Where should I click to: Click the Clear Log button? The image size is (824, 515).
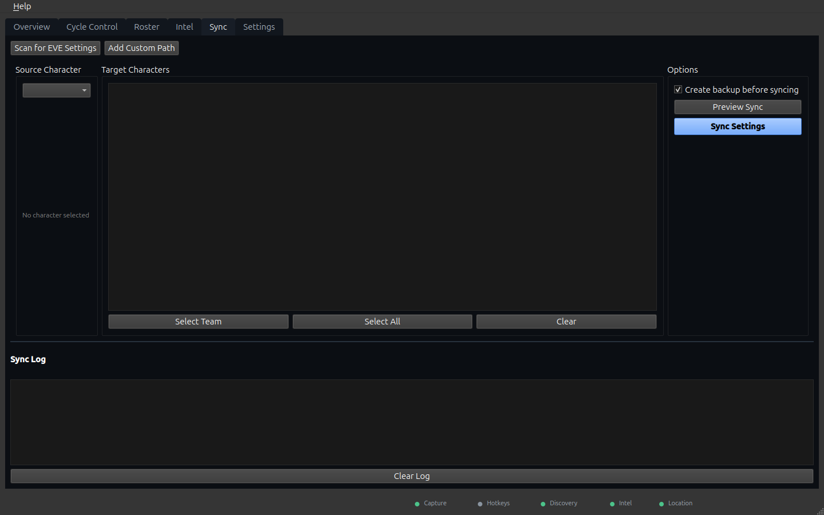pyautogui.click(x=412, y=476)
